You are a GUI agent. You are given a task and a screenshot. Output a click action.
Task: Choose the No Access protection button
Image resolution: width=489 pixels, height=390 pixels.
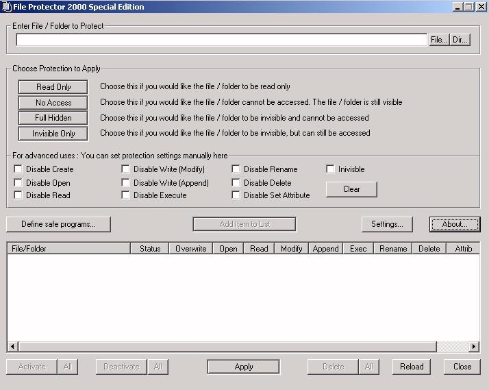coord(53,102)
